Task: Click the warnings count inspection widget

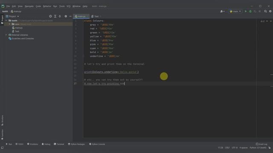Action: pyautogui.click(x=263, y=21)
